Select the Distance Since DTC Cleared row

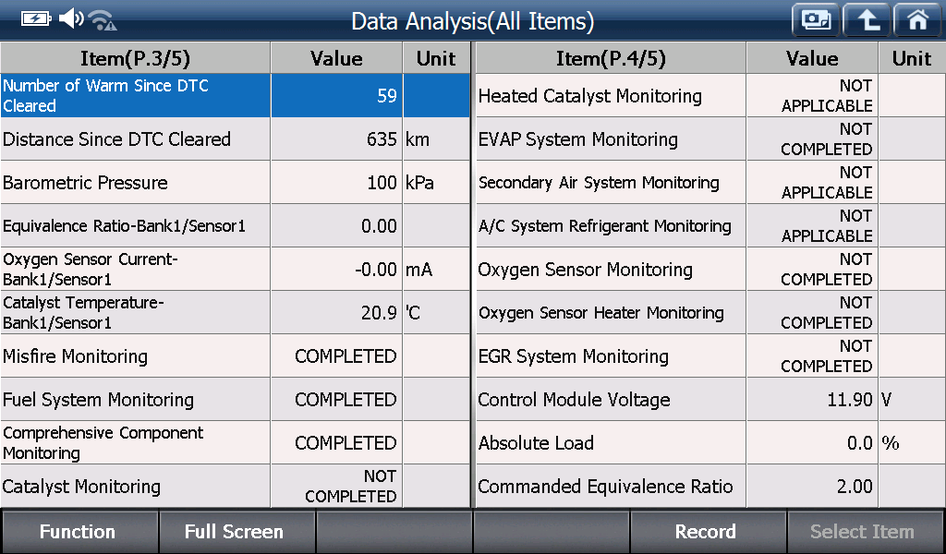point(236,138)
